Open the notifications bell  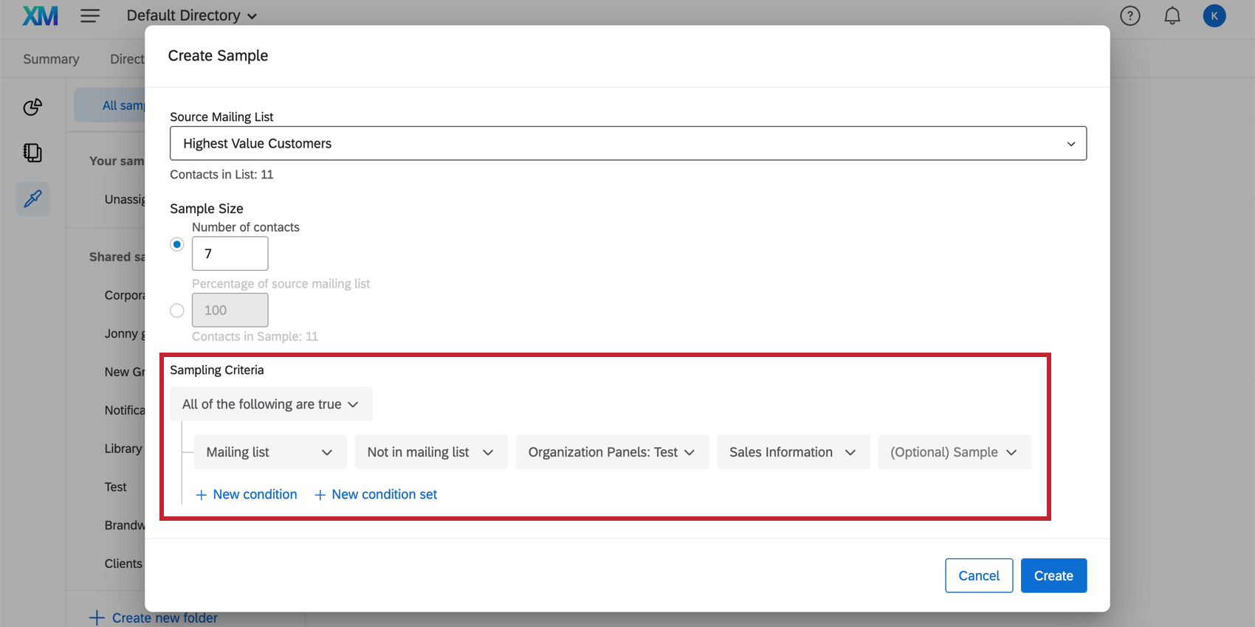click(1172, 15)
